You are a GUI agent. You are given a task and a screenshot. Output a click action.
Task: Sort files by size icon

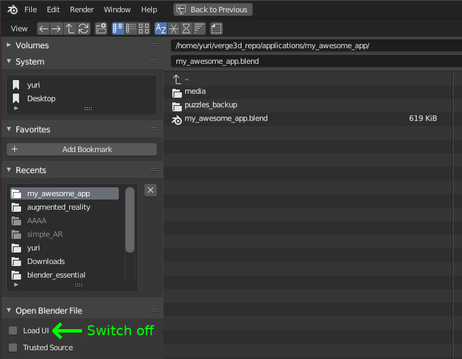coord(199,29)
